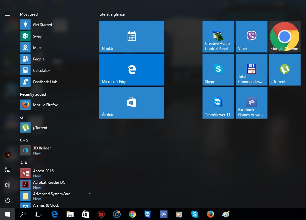Open taskbar Search magnifier
The image size is (306, 220).
coord(23,214)
